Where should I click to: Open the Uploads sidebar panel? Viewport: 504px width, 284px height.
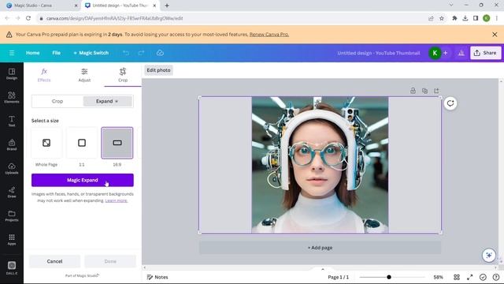12,168
